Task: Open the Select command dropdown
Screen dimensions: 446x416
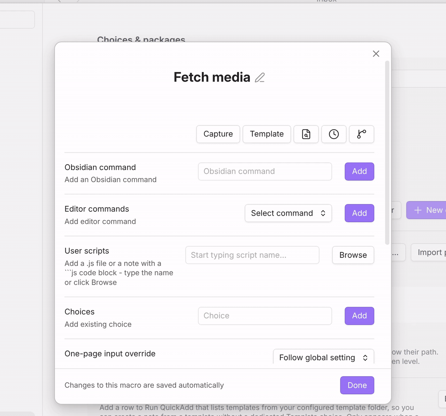Action: click(289, 213)
